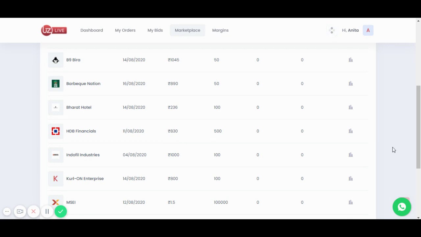Select the HDB Financials company name
Image resolution: width=421 pixels, height=237 pixels.
click(81, 131)
